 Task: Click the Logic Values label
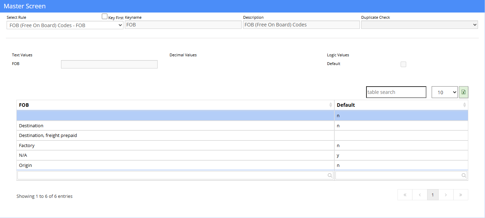tap(338, 55)
